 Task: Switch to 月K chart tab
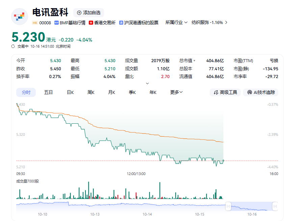coord(111,92)
